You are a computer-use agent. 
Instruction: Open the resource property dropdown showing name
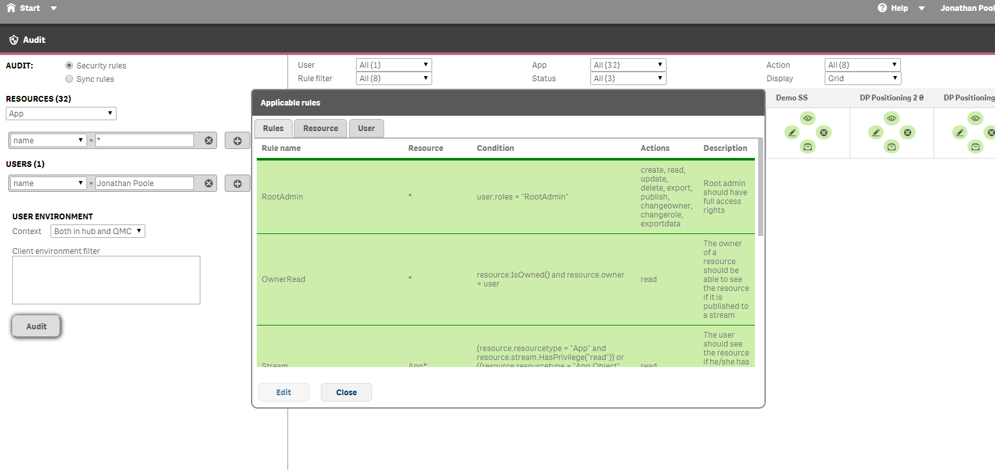pyautogui.click(x=49, y=141)
